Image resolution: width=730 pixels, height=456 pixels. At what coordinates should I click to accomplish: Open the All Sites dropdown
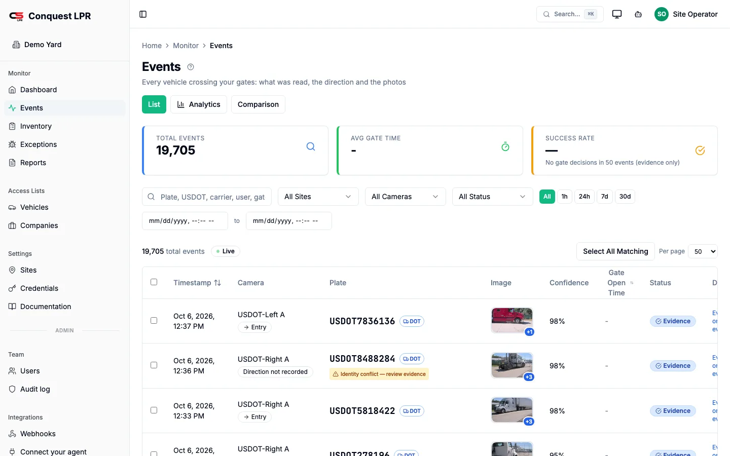[x=318, y=197]
